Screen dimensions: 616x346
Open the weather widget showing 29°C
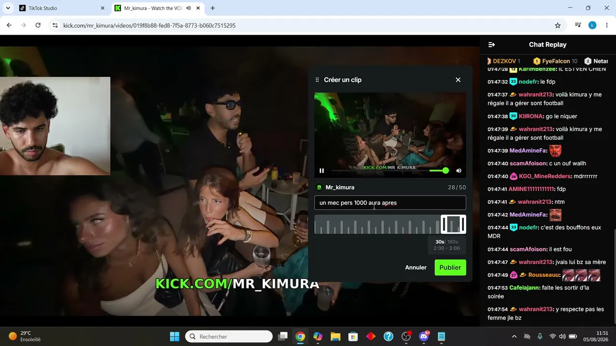25,336
